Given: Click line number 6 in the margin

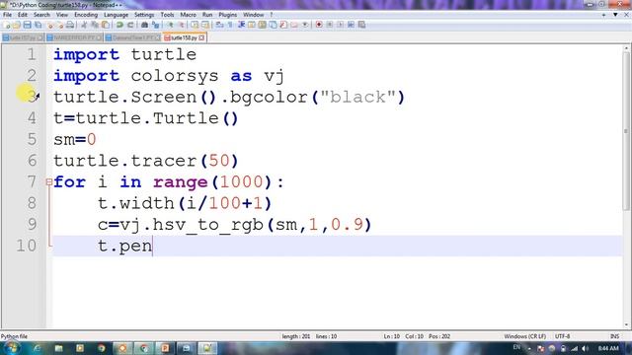Looking at the screenshot, I should tap(32, 161).
